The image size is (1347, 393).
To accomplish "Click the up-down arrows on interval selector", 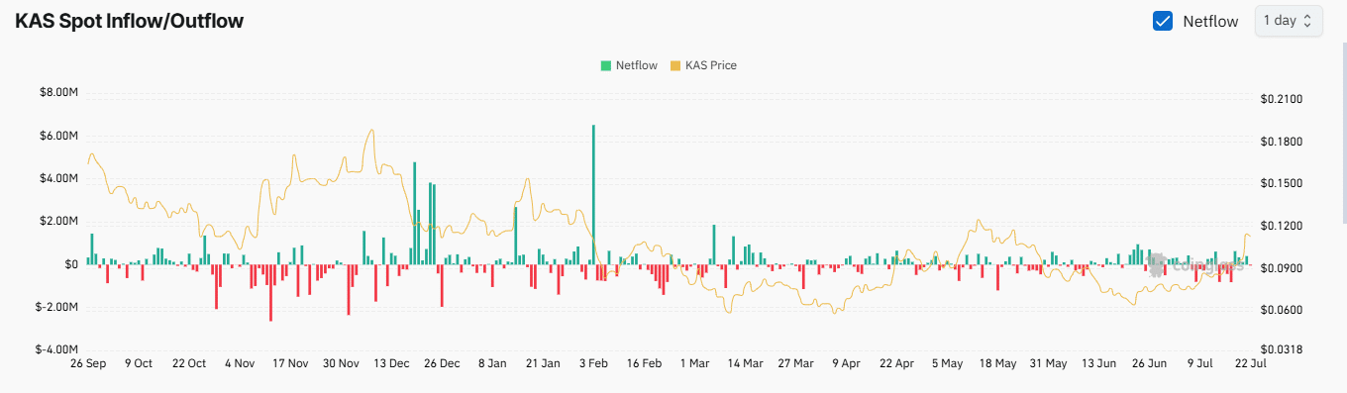I will tap(1307, 21).
